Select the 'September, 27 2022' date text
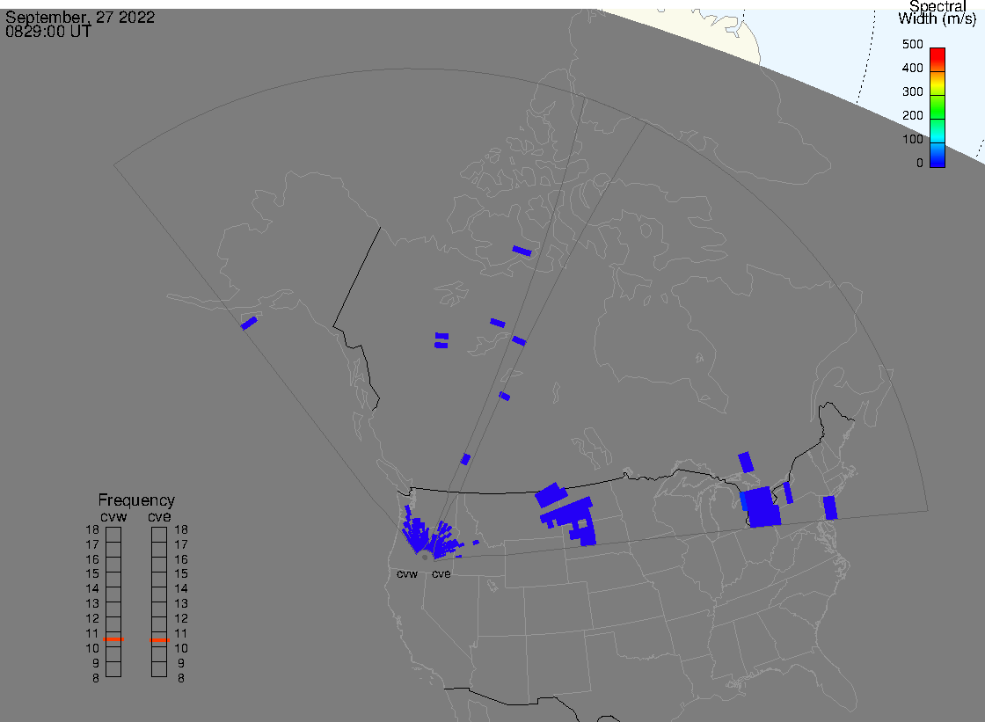Image resolution: width=985 pixels, height=722 pixels. tap(80, 17)
